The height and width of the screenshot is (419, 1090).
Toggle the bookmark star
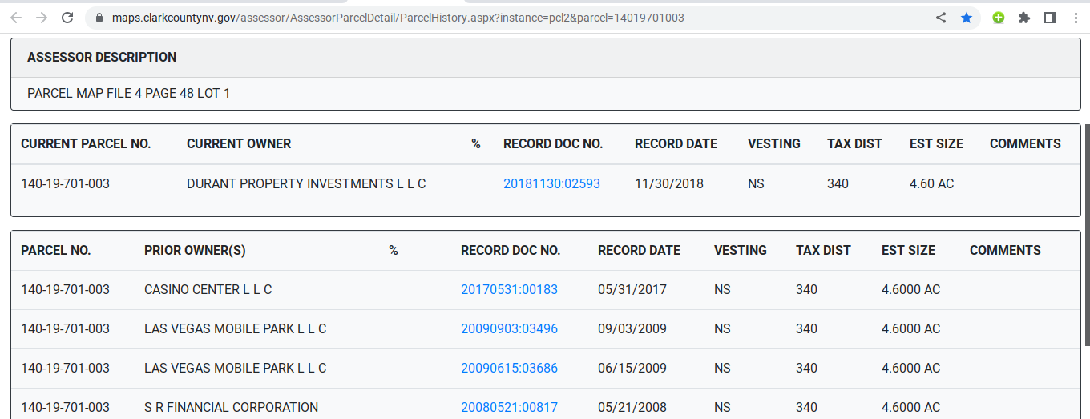[967, 18]
